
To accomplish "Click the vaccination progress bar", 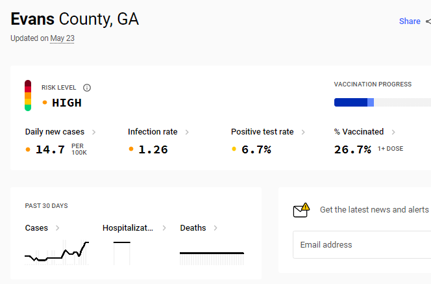I will click(382, 103).
